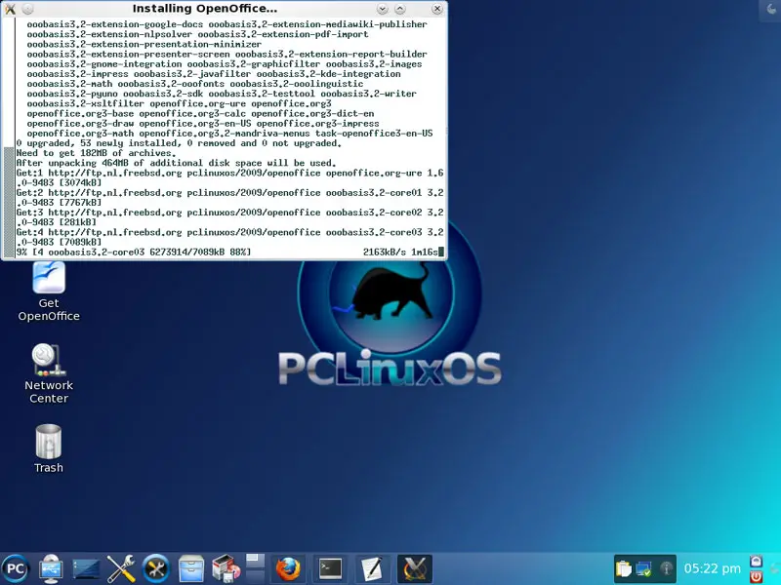Click the '0 upgraded, 53 newly installed' line

point(179,143)
